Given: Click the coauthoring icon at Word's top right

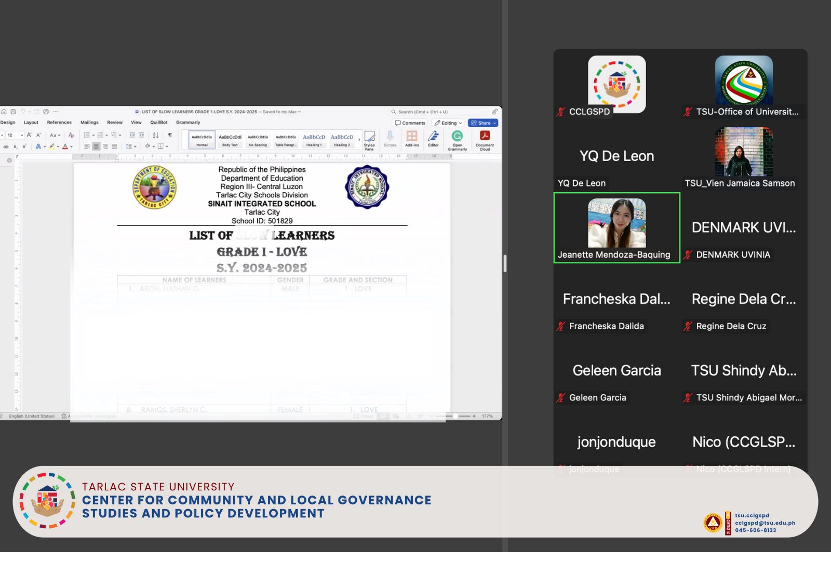Looking at the screenshot, I should [x=494, y=112].
